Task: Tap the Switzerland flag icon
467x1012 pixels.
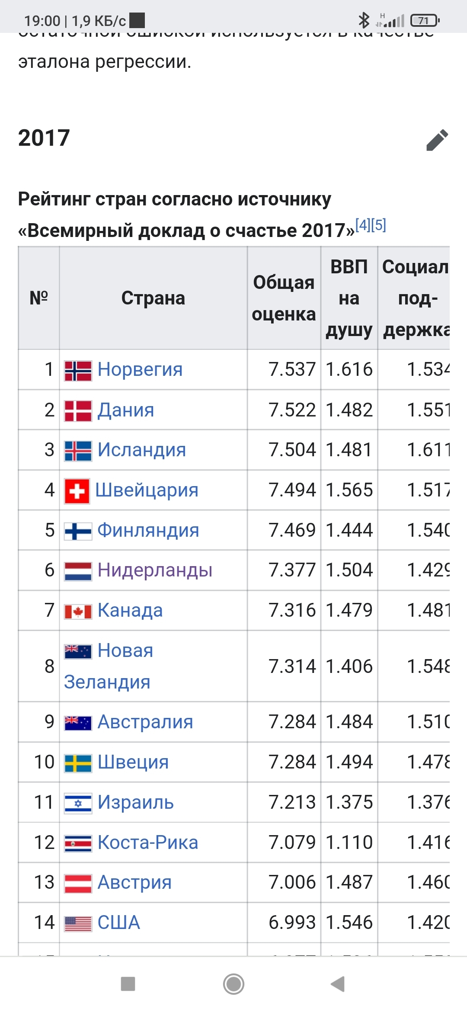Action: pyautogui.click(x=77, y=491)
